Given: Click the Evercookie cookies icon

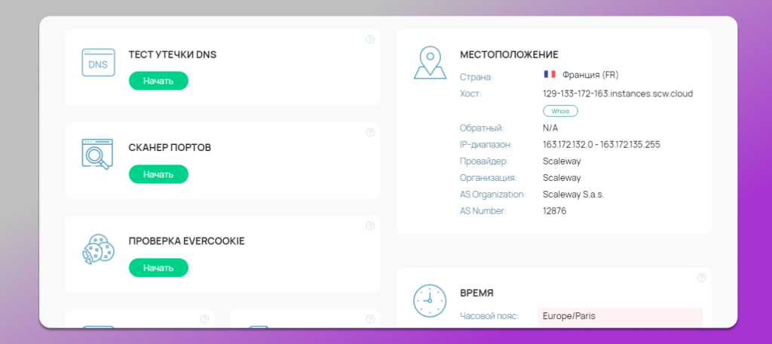Looking at the screenshot, I should point(98,247).
